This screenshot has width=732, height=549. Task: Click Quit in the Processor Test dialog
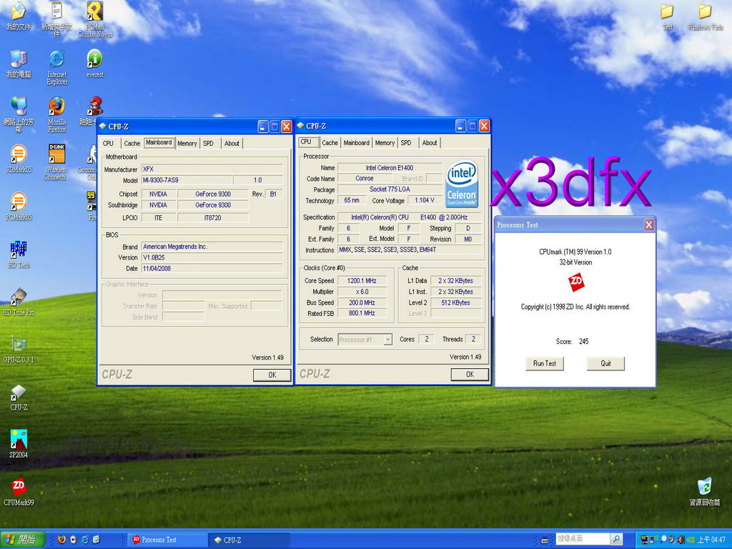(x=605, y=363)
